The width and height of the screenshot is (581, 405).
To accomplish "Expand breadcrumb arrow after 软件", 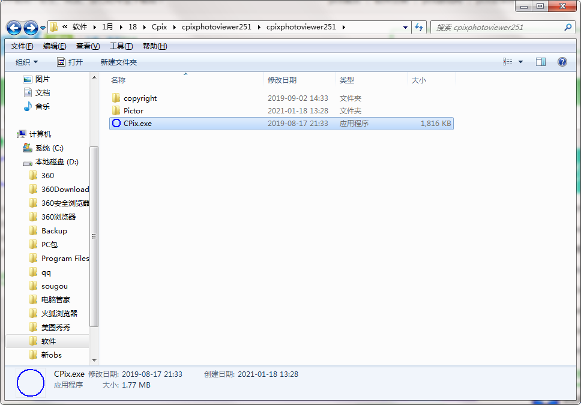I will pos(94,27).
